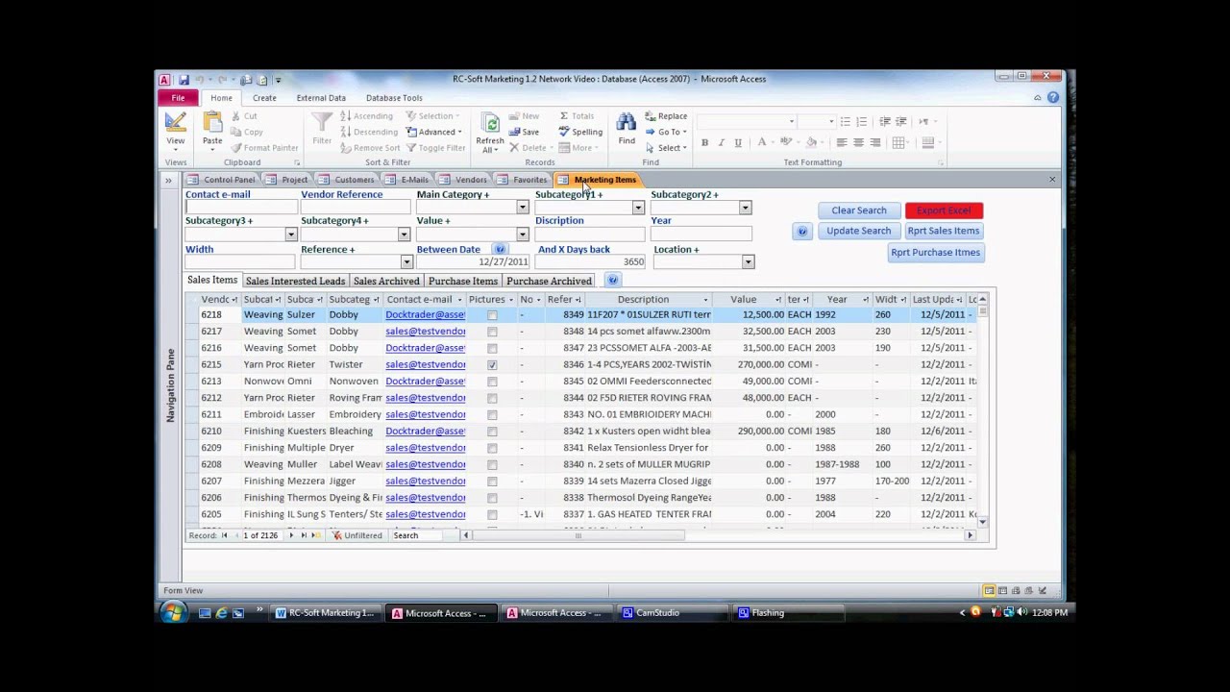Switch to Sales Interested Leads subtab
The width and height of the screenshot is (1230, 692).
click(x=295, y=282)
